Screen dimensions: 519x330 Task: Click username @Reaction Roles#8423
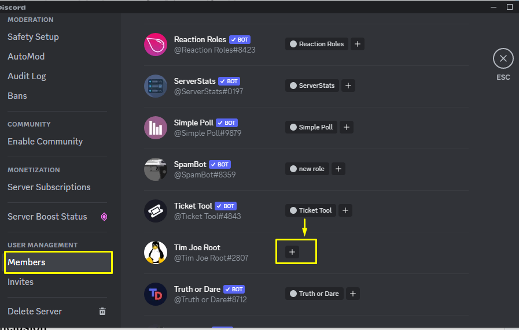point(215,50)
